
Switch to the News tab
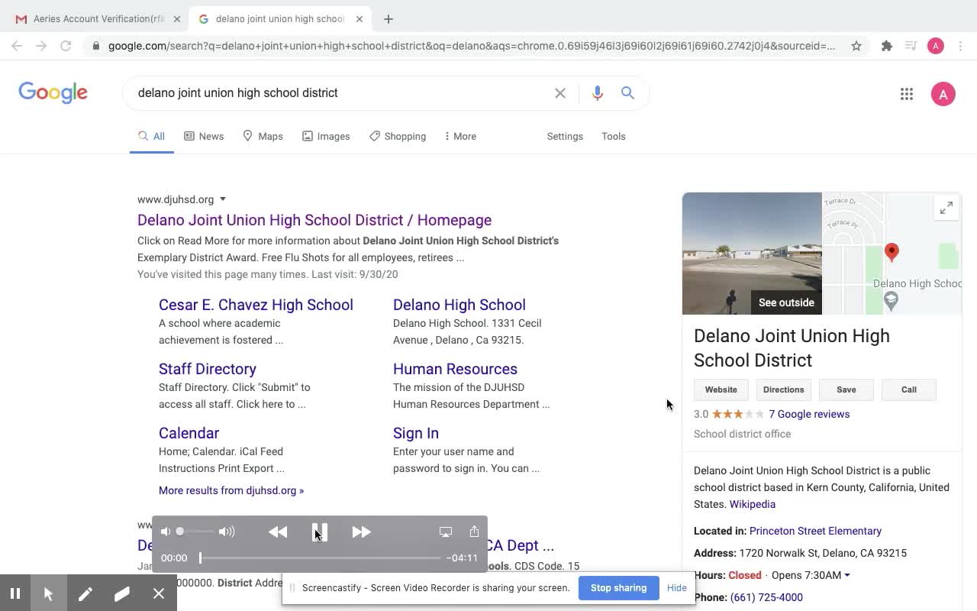[204, 137]
